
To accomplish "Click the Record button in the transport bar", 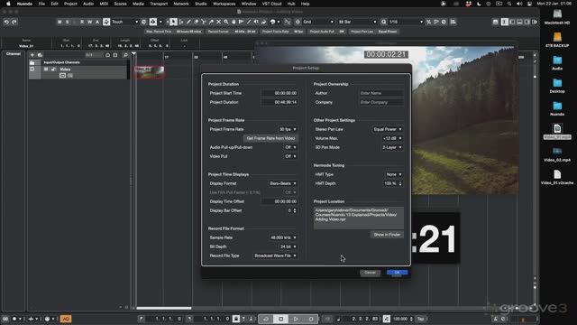I will tap(311, 319).
